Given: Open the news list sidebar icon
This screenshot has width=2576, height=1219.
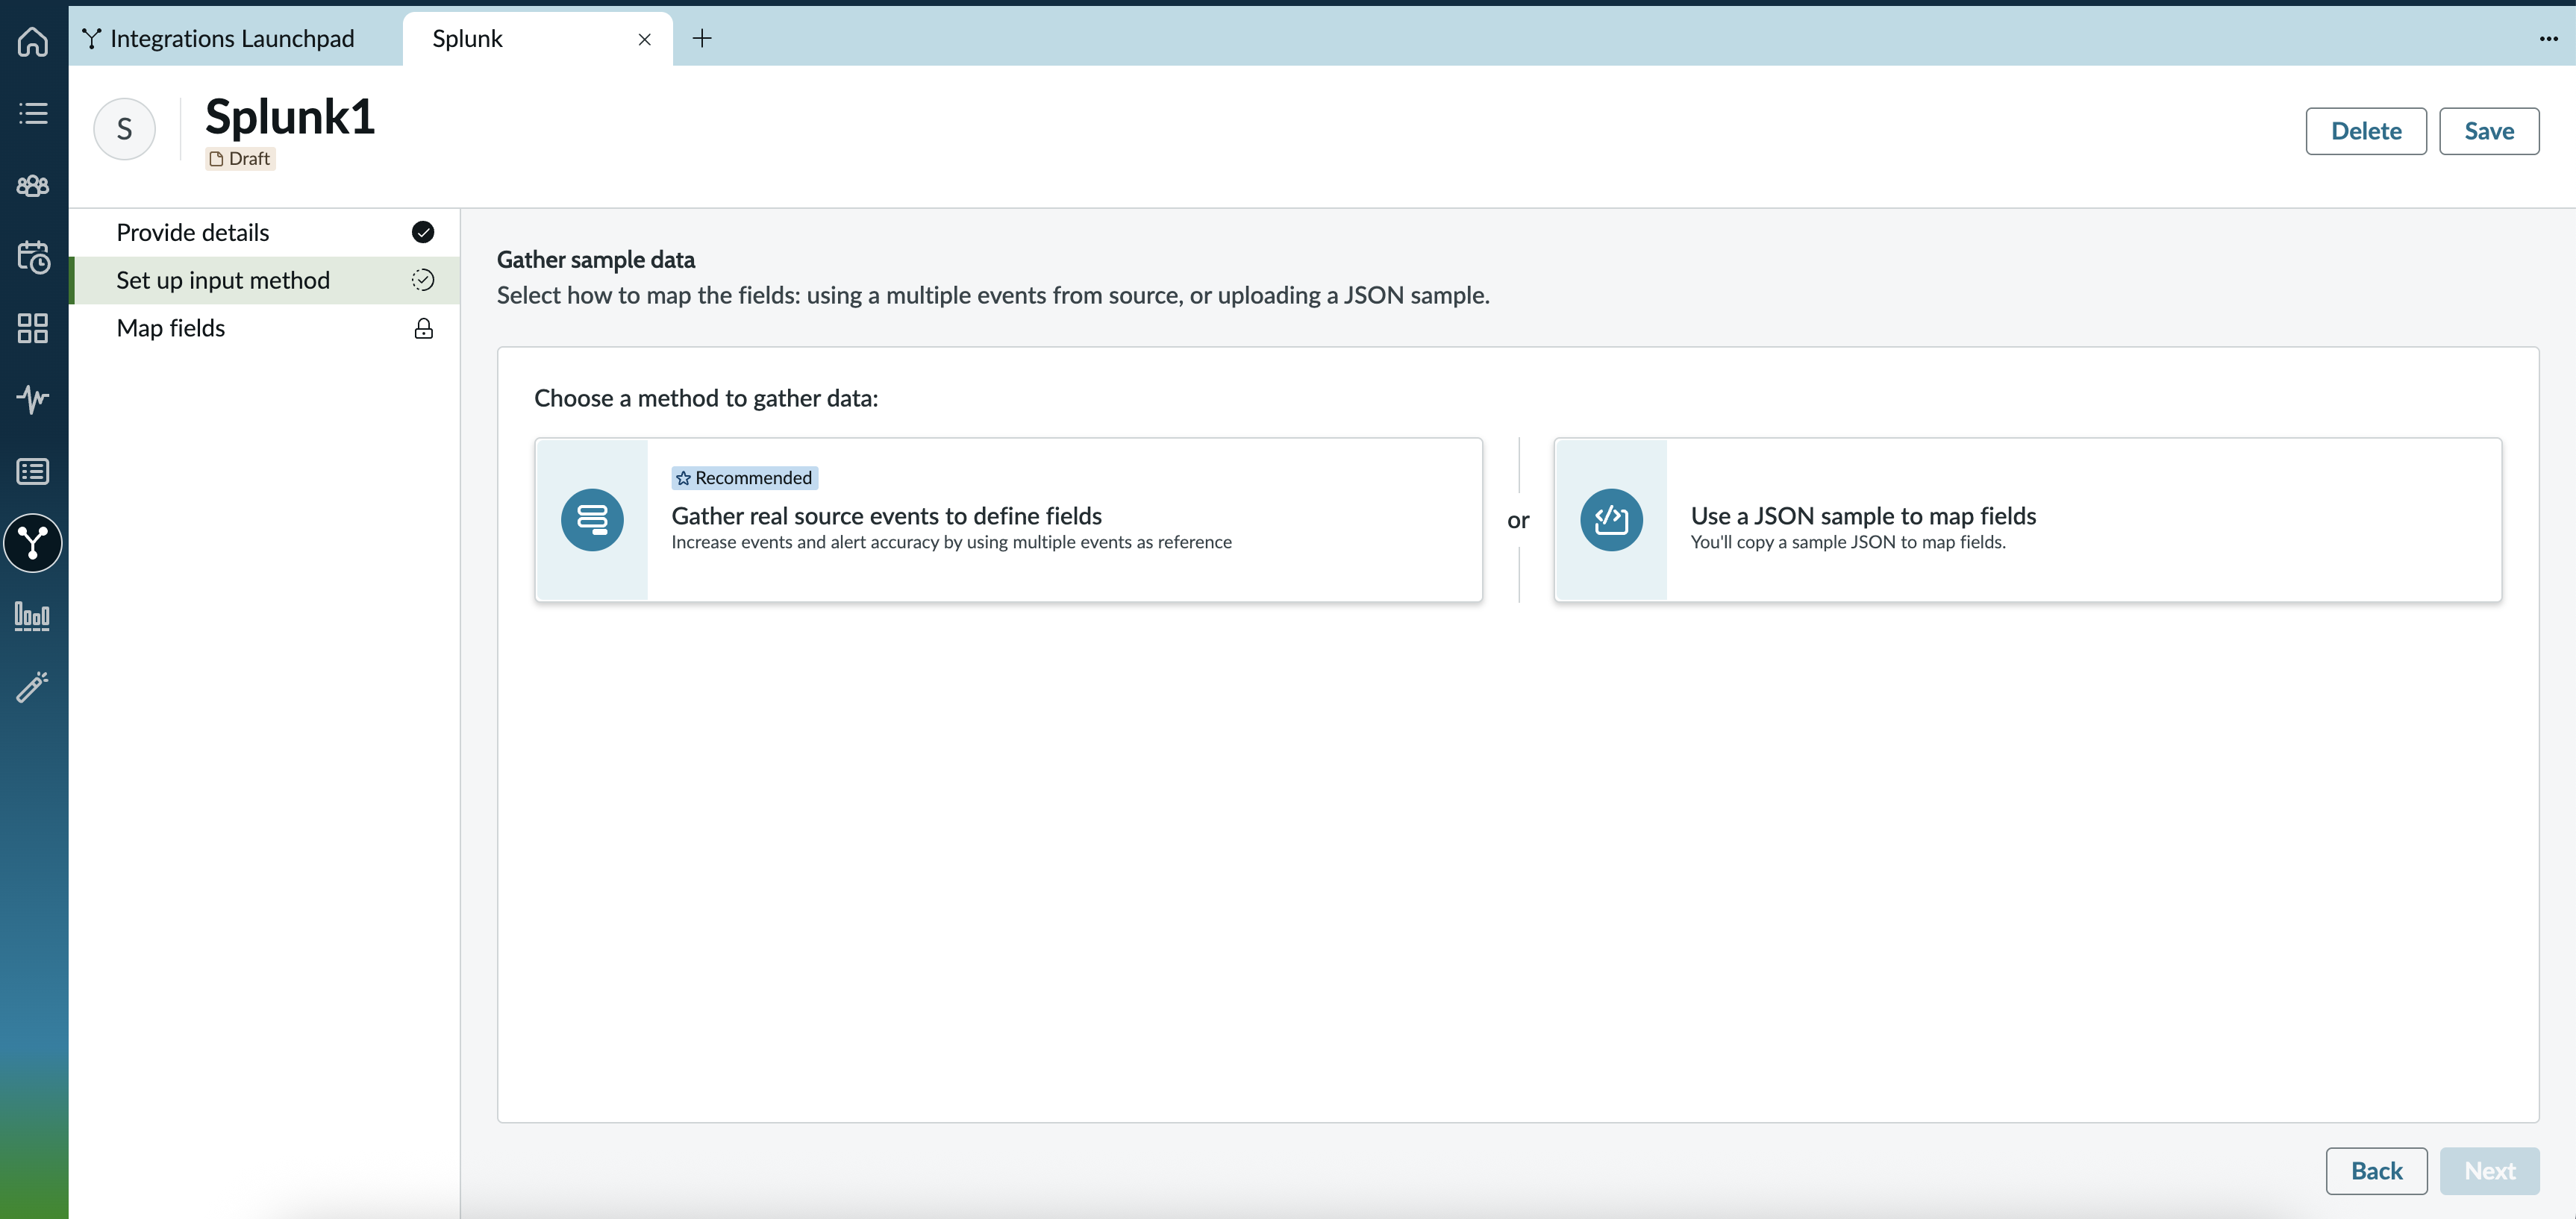Looking at the screenshot, I should [33, 471].
